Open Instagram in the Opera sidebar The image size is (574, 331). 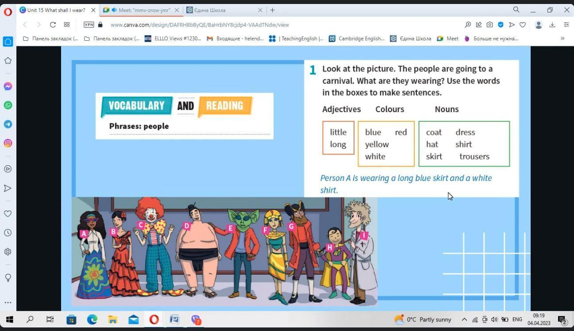pyautogui.click(x=8, y=143)
